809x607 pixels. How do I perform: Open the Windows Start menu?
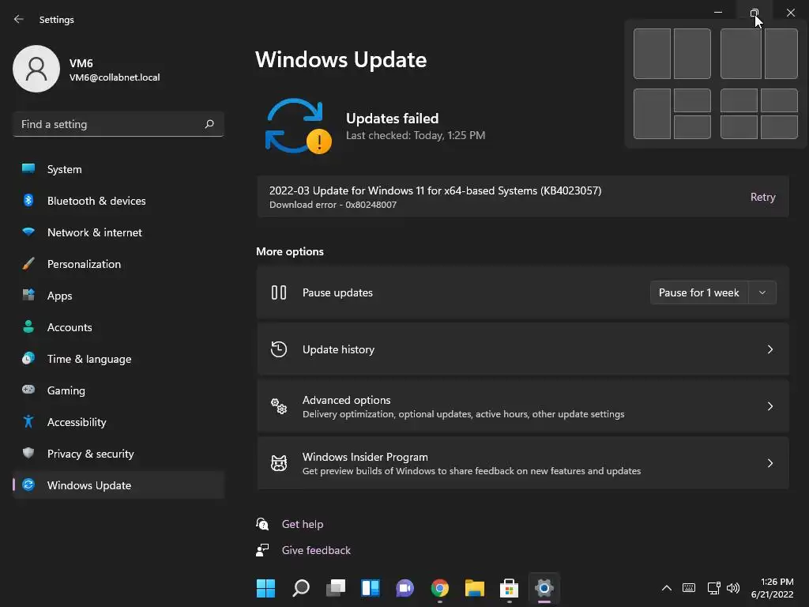click(x=265, y=588)
